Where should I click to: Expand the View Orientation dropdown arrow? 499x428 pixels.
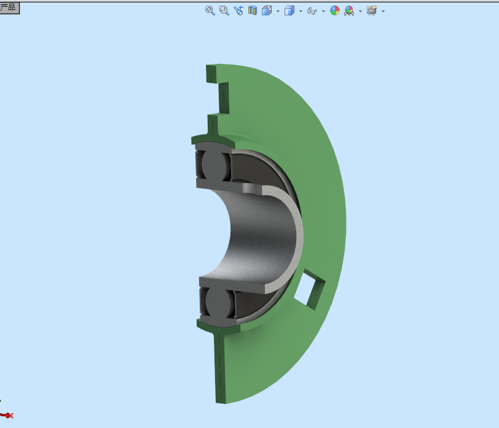278,11
